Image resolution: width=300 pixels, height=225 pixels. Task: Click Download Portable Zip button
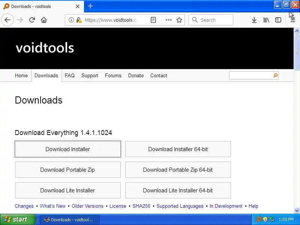pyautogui.click(x=68, y=170)
